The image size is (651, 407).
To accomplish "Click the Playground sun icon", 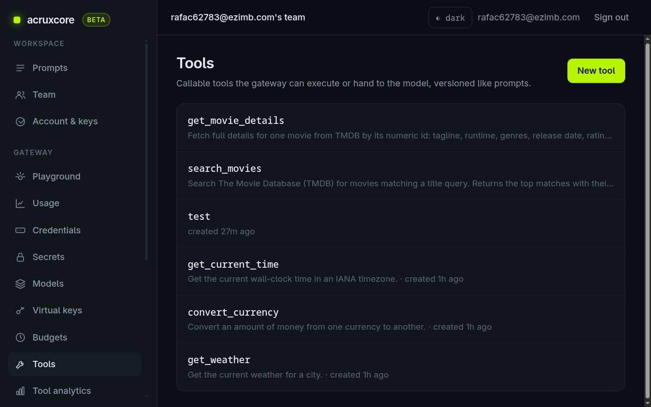I will (x=20, y=176).
